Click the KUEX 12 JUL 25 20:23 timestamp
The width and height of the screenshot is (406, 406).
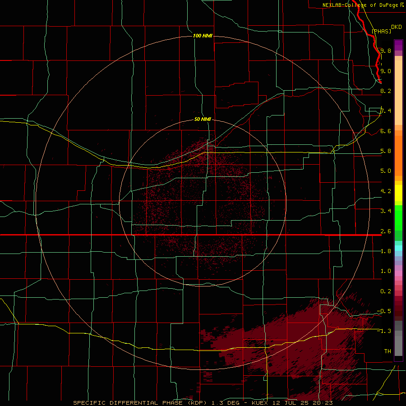(292, 403)
